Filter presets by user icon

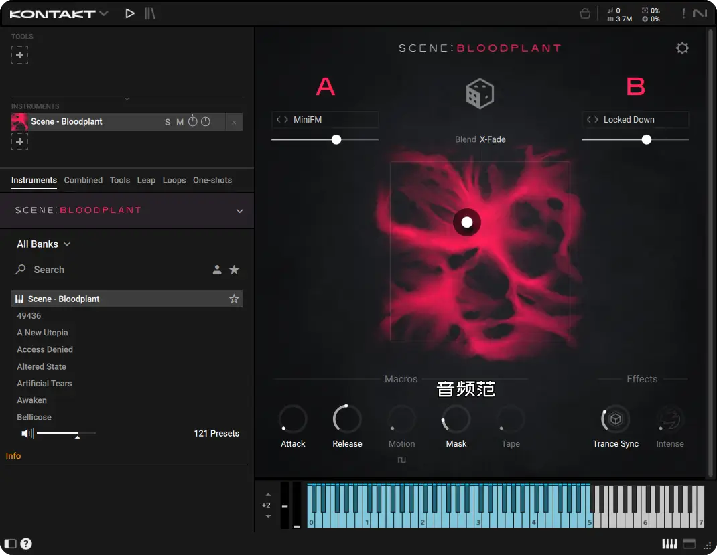pyautogui.click(x=217, y=270)
